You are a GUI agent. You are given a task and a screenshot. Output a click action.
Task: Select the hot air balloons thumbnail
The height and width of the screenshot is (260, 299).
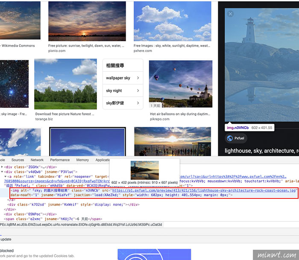click(181, 84)
